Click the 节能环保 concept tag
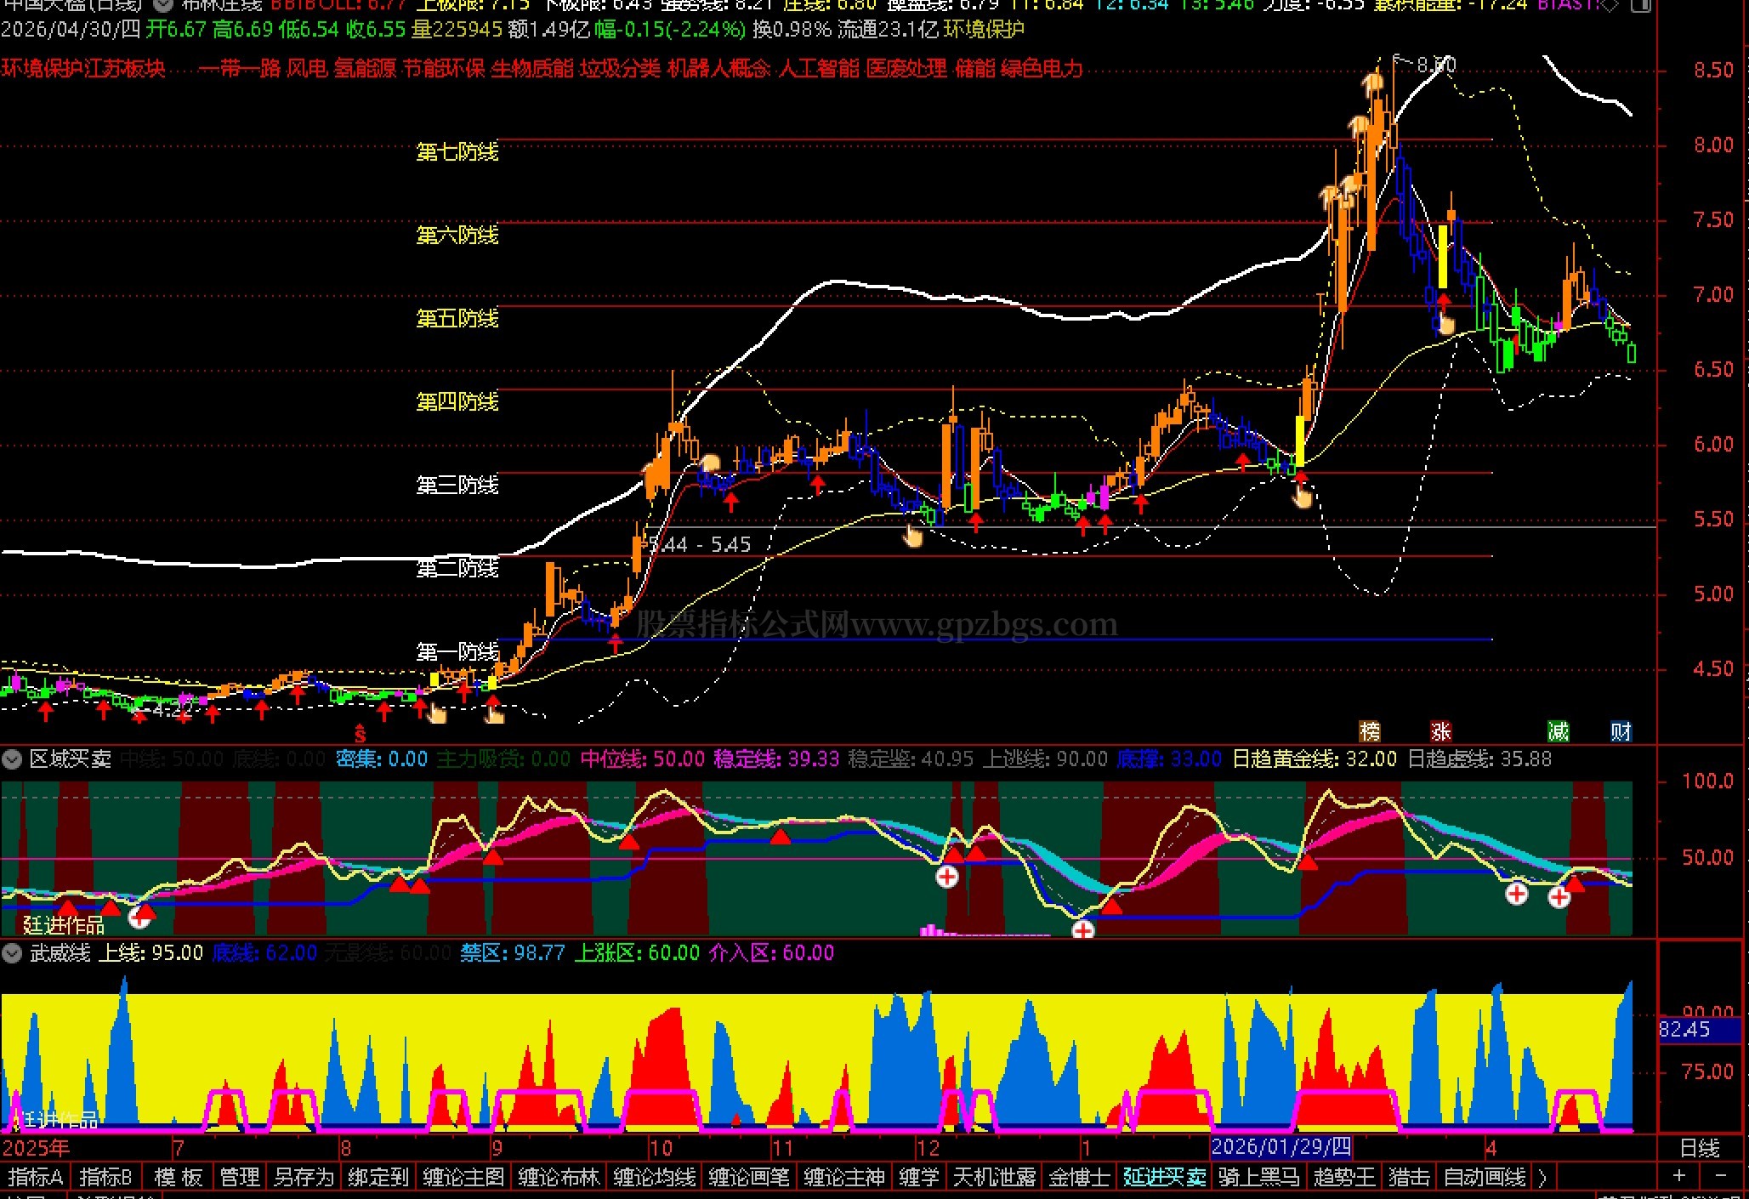Viewport: 1749px width, 1199px height. coord(444,68)
